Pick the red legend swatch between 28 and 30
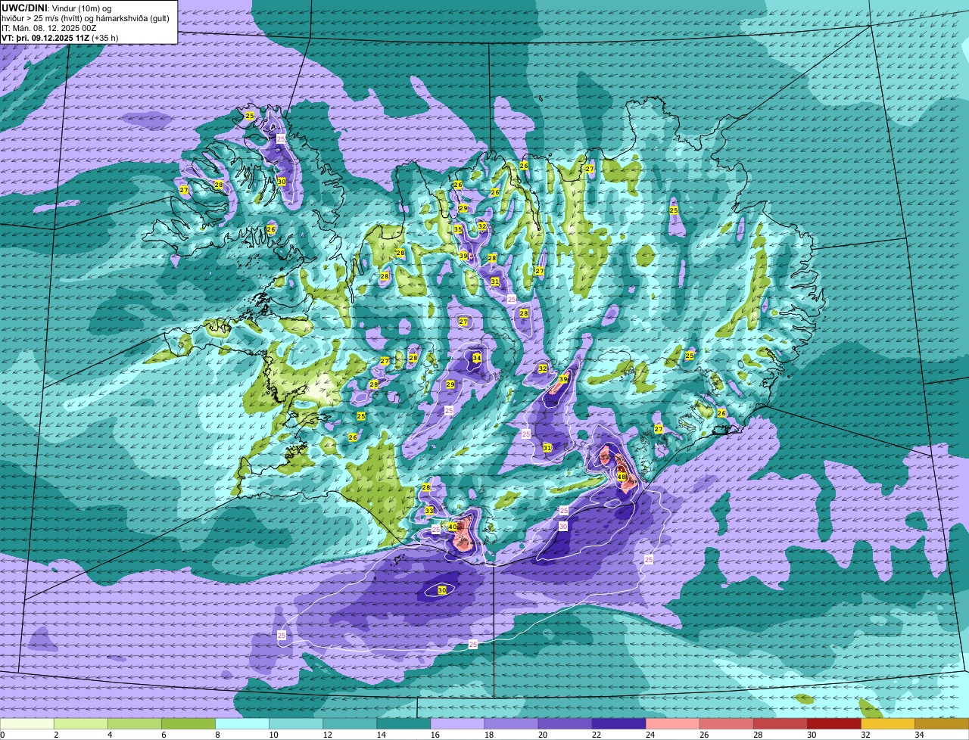The image size is (969, 740). coord(780,724)
